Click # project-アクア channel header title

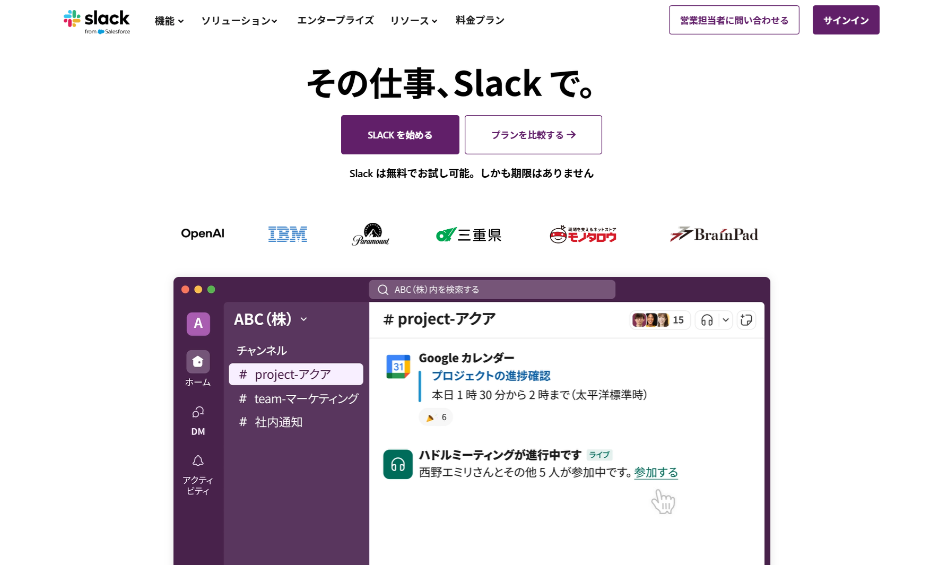[439, 319]
